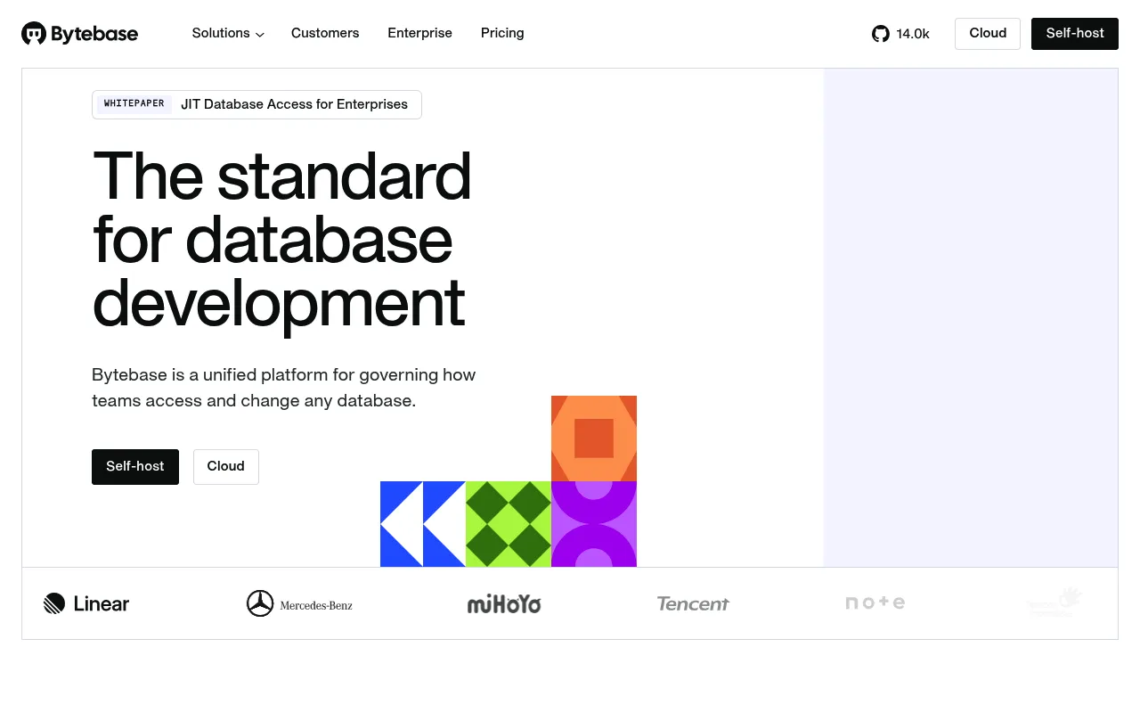The width and height of the screenshot is (1140, 713).
Task: Go to the Enterprise page
Action: click(x=419, y=33)
